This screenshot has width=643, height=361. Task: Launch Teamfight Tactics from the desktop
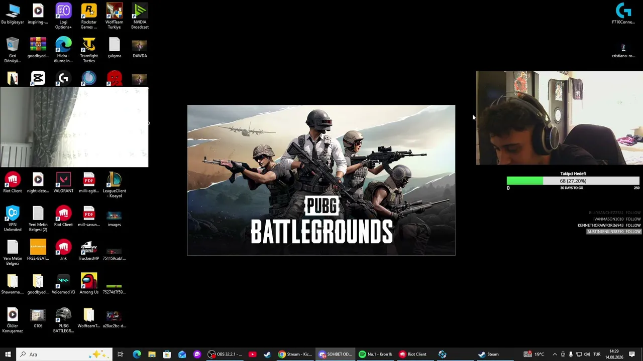pyautogui.click(x=89, y=50)
